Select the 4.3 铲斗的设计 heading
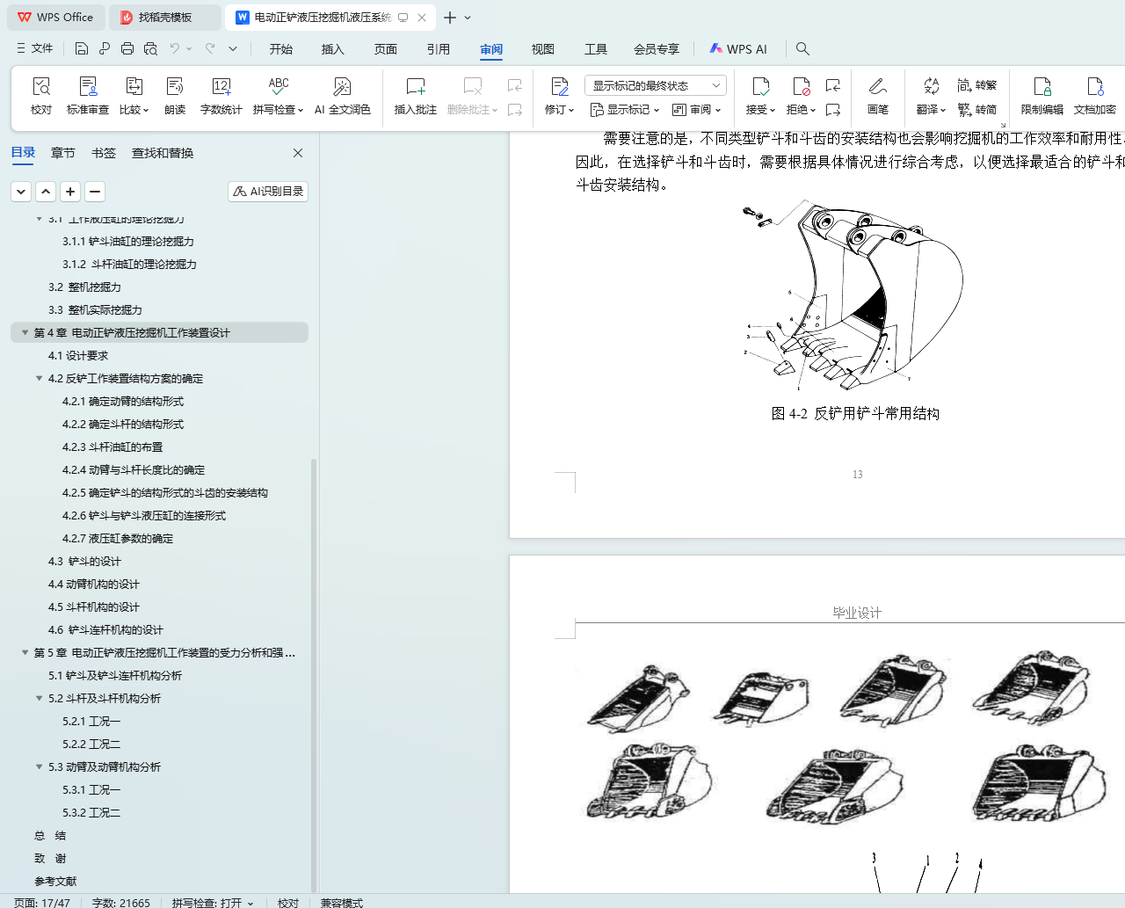The height and width of the screenshot is (908, 1125). click(x=84, y=562)
